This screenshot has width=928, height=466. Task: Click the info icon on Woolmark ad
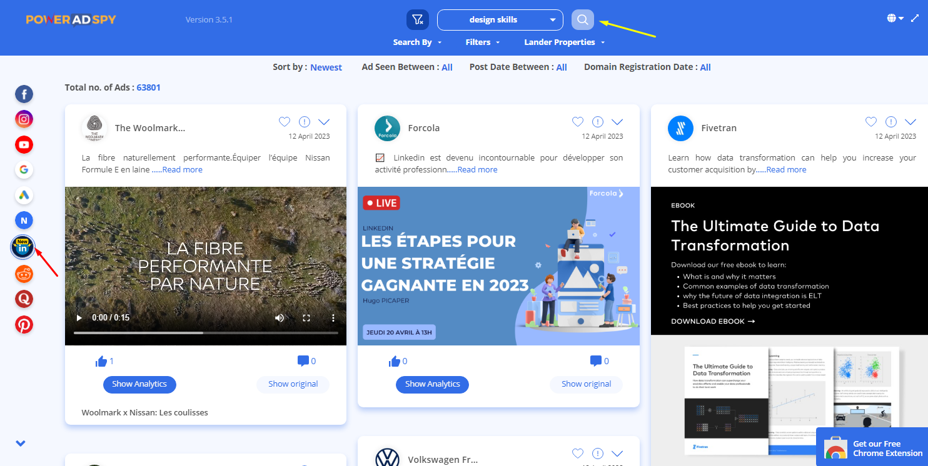[x=305, y=122]
